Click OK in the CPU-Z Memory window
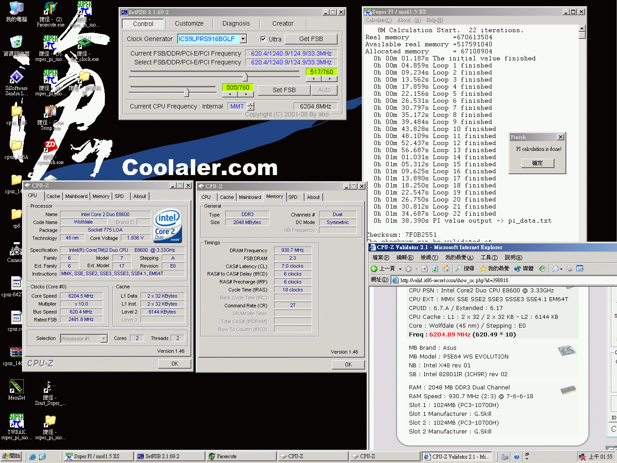Image resolution: width=617 pixels, height=463 pixels. [x=348, y=365]
